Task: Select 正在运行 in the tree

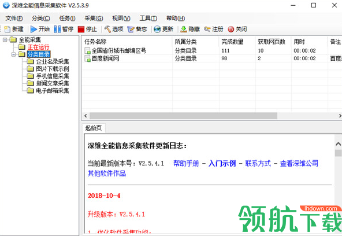Action: (x=38, y=47)
